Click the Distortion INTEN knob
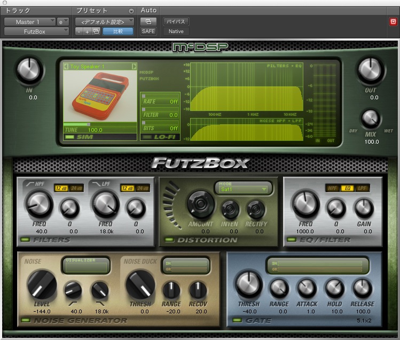The image size is (400, 340). tap(230, 209)
